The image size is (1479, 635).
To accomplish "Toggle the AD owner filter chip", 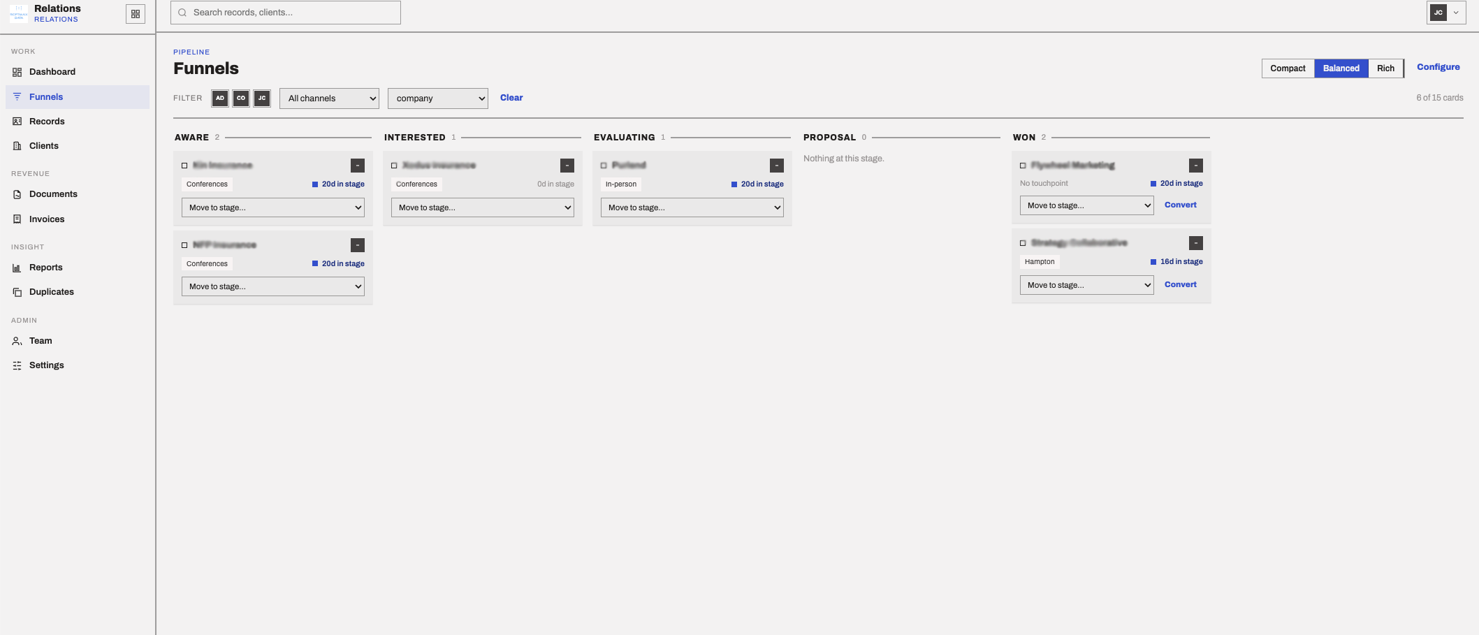I will pos(220,98).
